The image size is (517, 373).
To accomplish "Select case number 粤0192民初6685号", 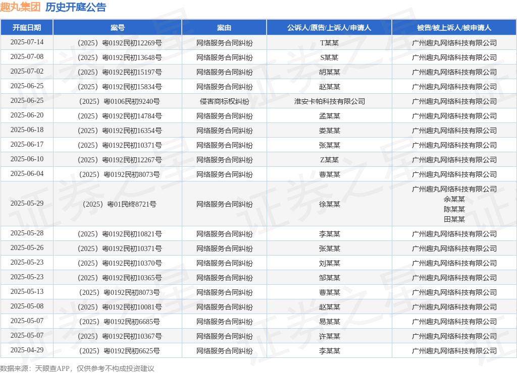I will 119,321.
